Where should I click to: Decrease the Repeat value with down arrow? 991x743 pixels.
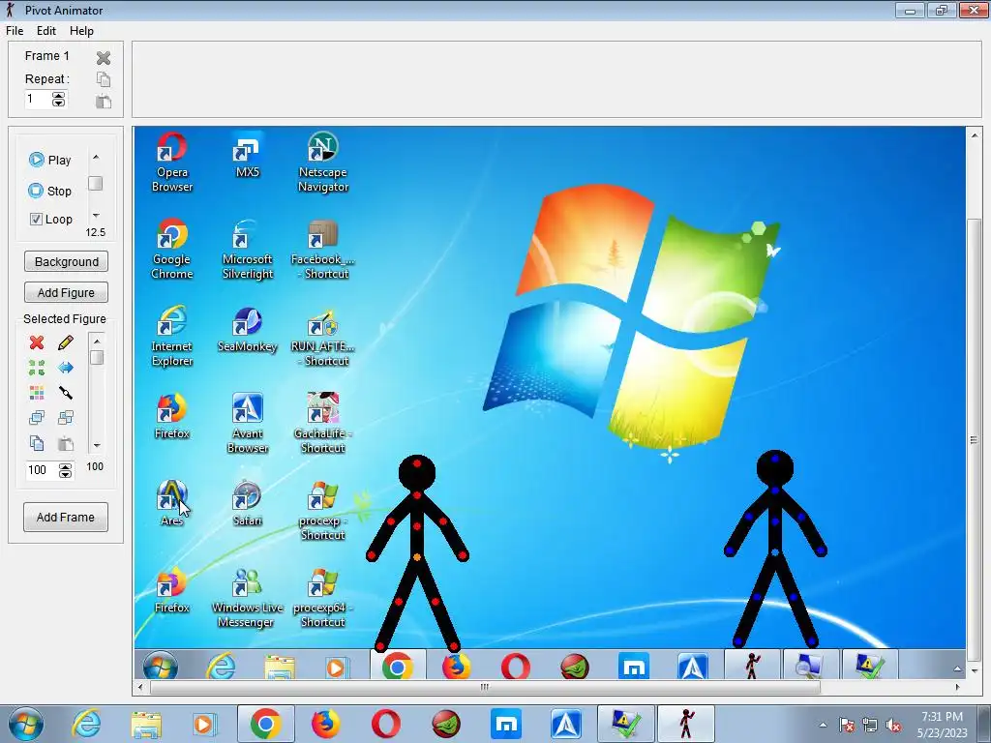[x=58, y=103]
